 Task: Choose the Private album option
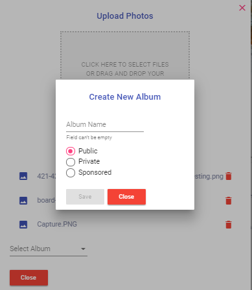click(x=71, y=162)
